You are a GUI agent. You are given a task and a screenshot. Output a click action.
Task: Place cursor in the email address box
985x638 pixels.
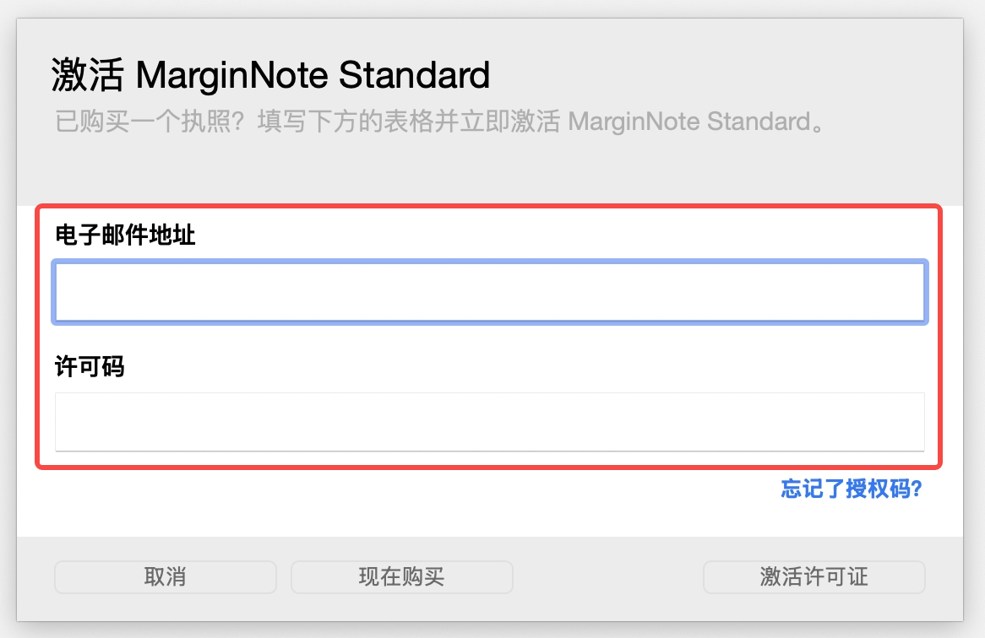(x=490, y=292)
